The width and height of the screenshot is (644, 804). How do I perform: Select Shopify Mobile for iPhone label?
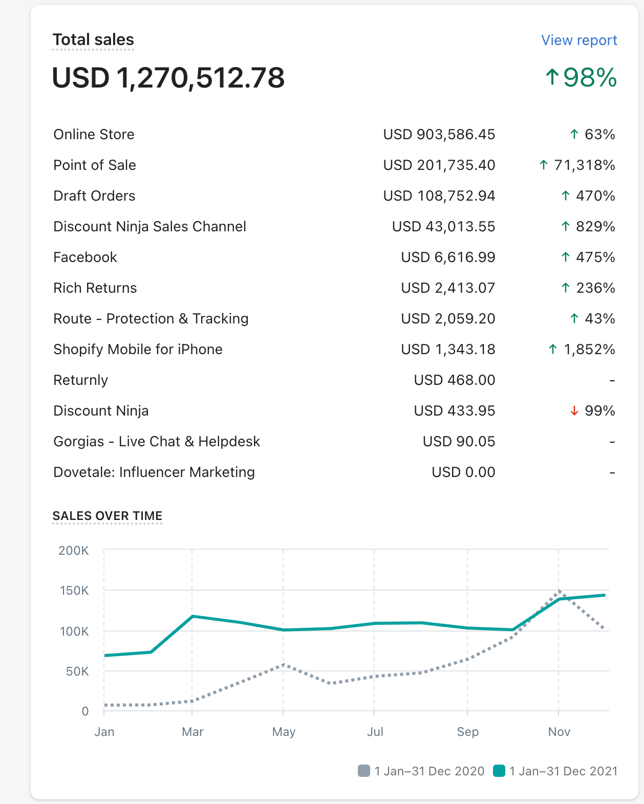coord(138,350)
